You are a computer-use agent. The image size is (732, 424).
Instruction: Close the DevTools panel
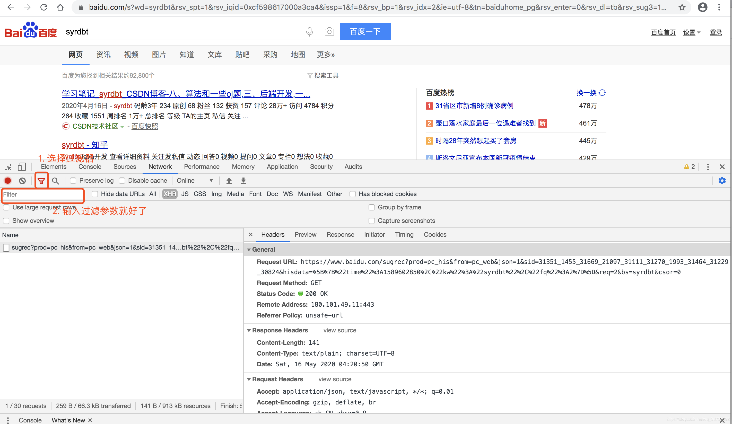(x=722, y=167)
